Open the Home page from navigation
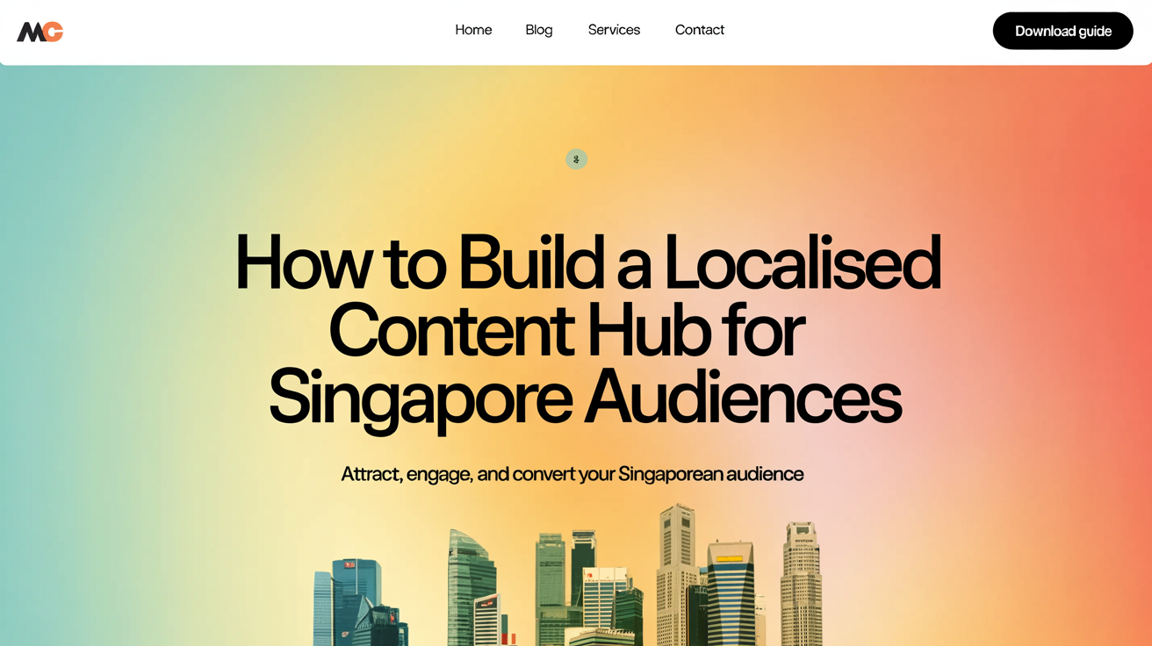The image size is (1152, 646). 473,30
